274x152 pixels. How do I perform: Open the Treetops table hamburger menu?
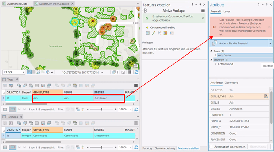tap(136, 123)
